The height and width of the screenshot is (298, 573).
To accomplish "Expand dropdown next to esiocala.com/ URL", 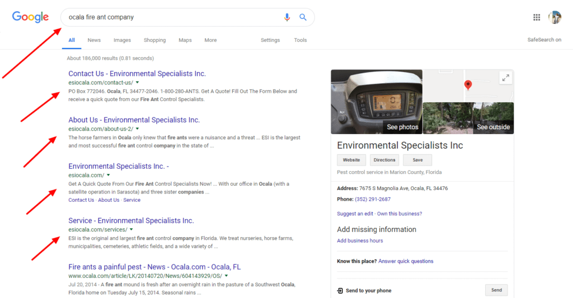I will coord(108,176).
